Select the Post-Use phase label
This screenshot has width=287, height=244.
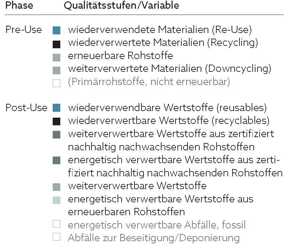[26, 108]
